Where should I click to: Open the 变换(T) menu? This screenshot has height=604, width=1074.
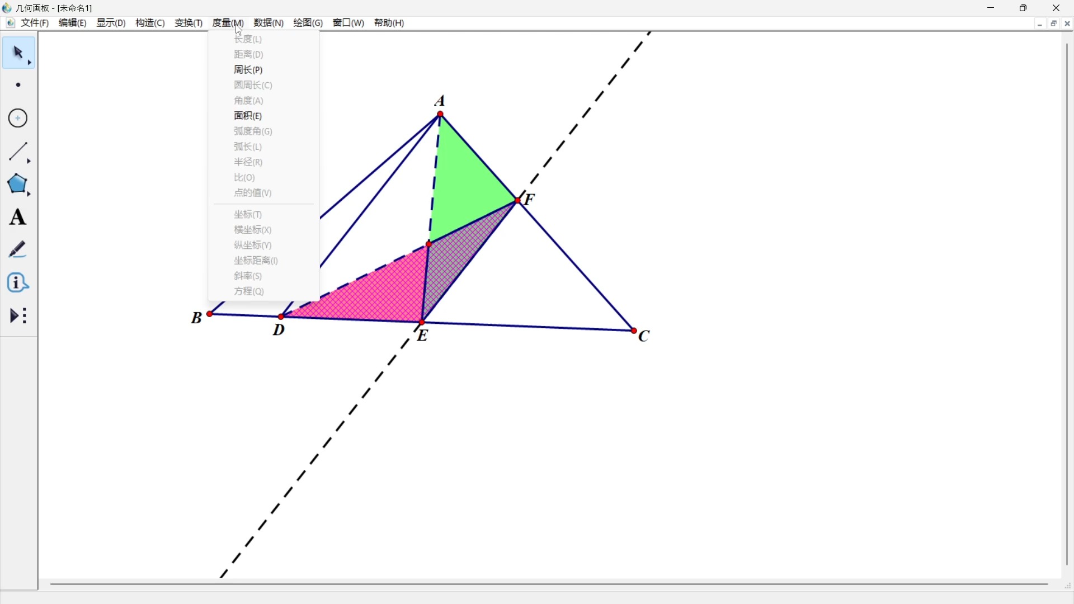tap(189, 23)
